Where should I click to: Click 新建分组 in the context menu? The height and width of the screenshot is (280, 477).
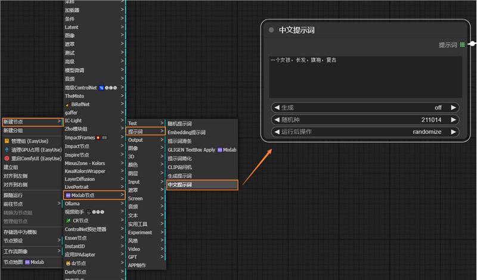pyautogui.click(x=13, y=130)
